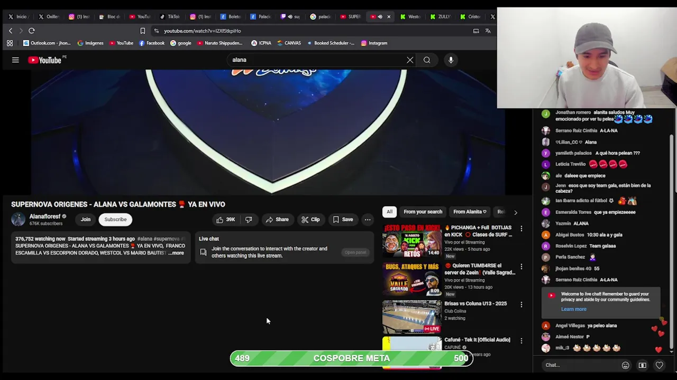
Task: Open the Booked Scheduler bookmark
Action: [331, 43]
